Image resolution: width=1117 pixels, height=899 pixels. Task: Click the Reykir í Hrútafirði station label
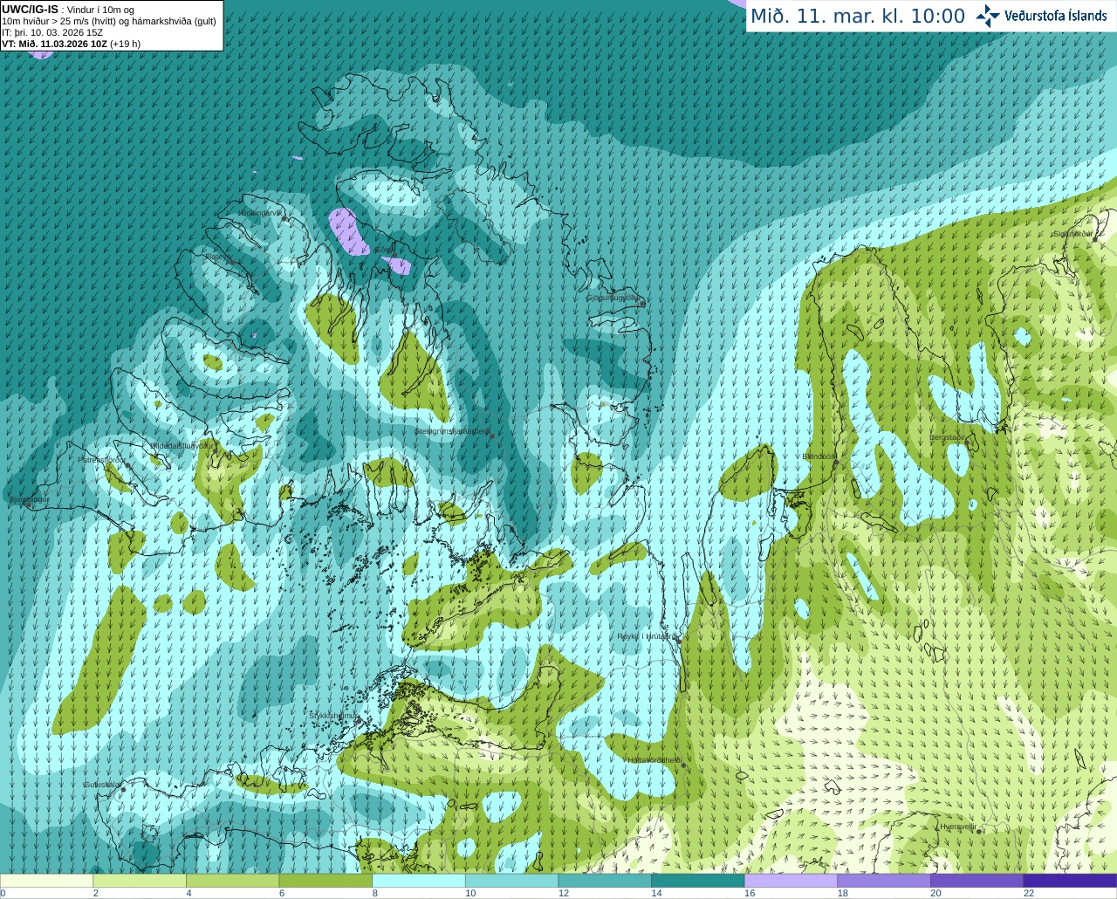pyautogui.click(x=646, y=636)
